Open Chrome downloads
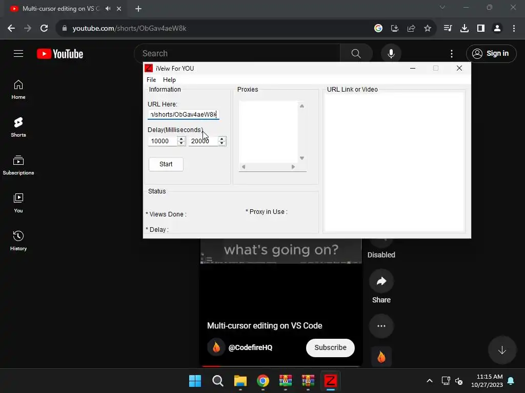 tap(464, 29)
